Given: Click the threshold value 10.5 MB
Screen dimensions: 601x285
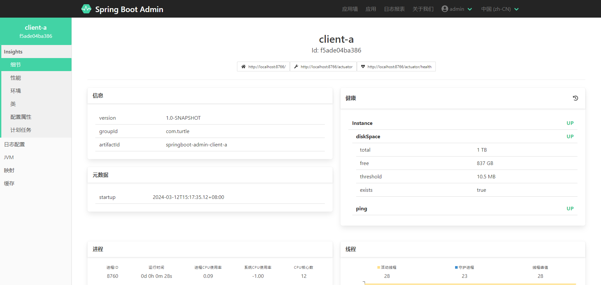Looking at the screenshot, I should (x=486, y=176).
